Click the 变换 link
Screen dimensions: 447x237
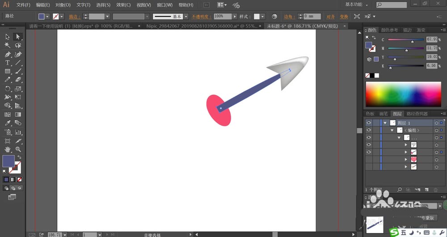[x=344, y=17]
